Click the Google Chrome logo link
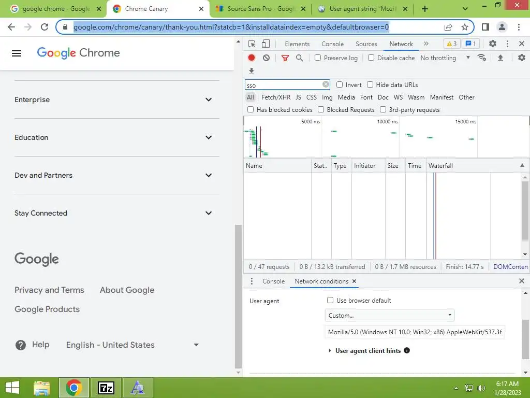The image size is (530, 398). coord(79,53)
